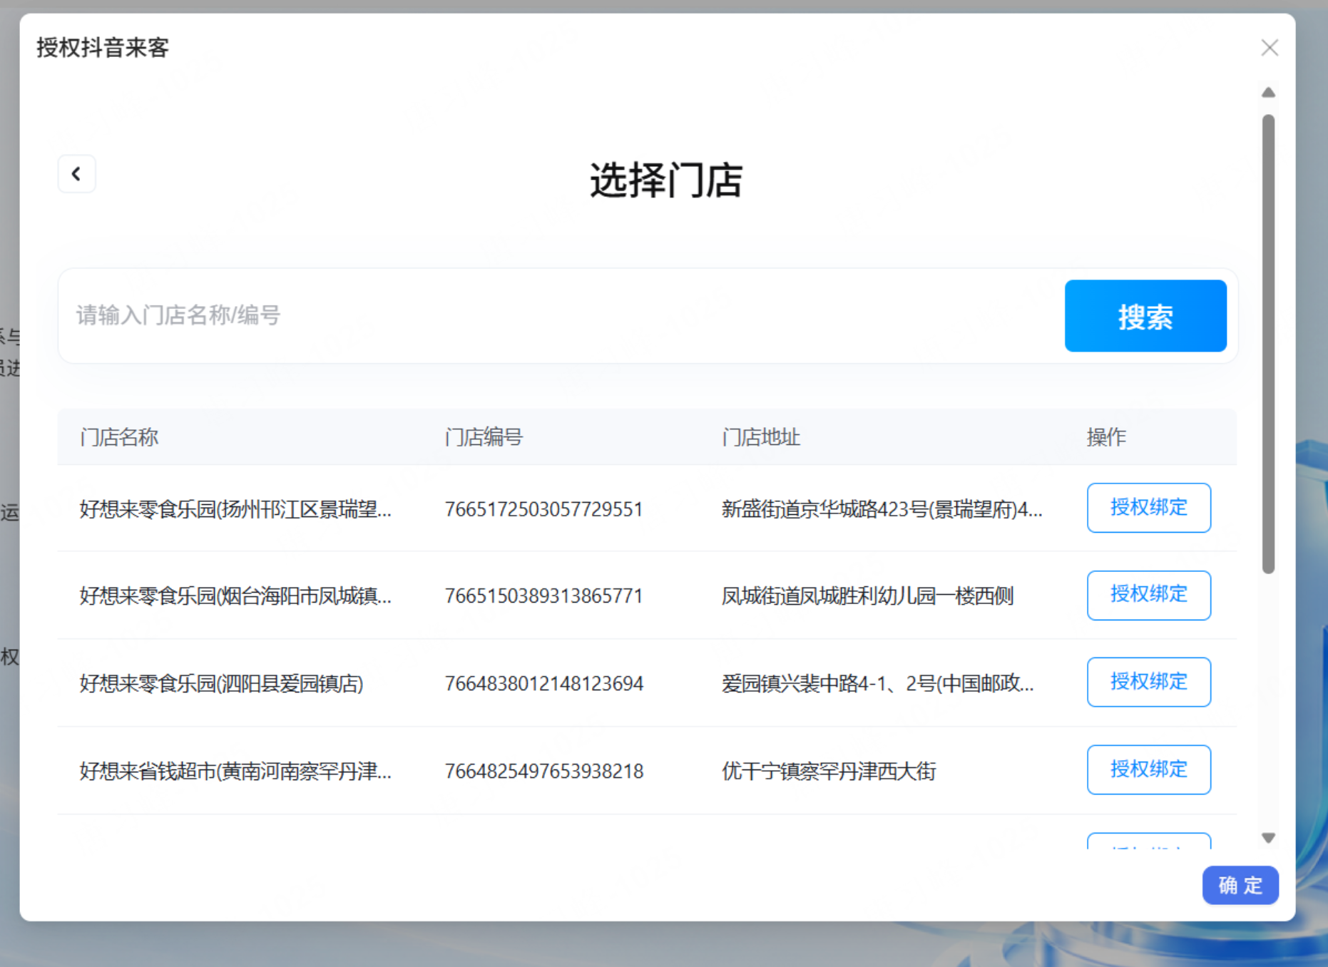Screen dimensions: 1328x967
Task: Focus the 请输入门店名称/编号 search field
Action: (561, 315)
